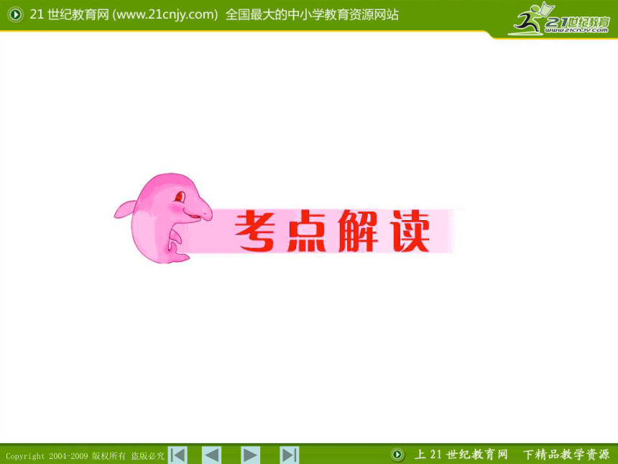Go to the previous slide arrow

pyautogui.click(x=212, y=455)
